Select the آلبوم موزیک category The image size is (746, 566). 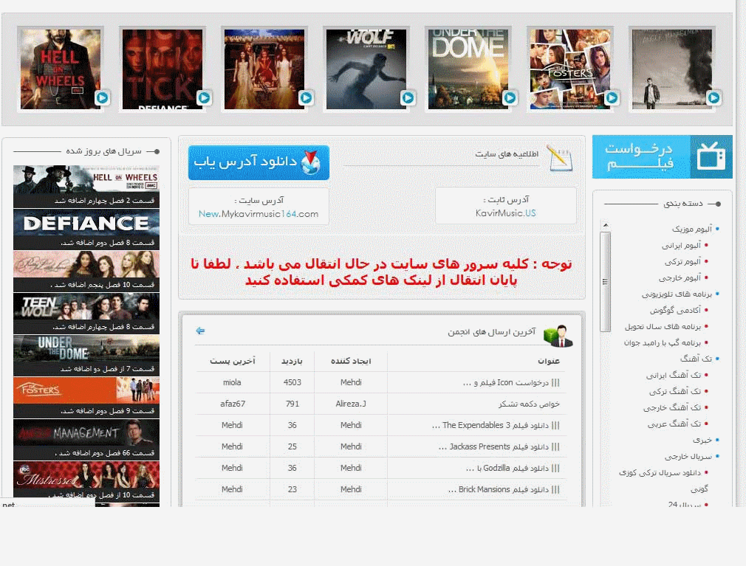692,229
